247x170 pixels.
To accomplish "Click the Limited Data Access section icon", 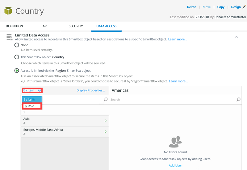I will 9,37.
